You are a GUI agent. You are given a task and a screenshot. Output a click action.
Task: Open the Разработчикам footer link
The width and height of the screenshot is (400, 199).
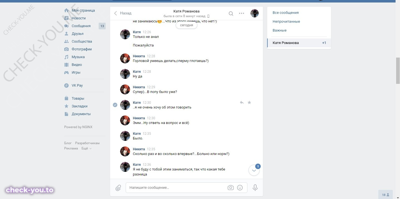(87, 143)
